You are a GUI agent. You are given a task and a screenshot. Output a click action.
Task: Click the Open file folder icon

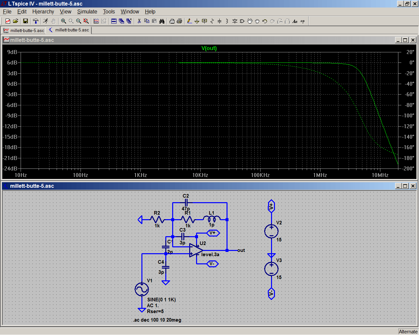[x=15, y=21]
